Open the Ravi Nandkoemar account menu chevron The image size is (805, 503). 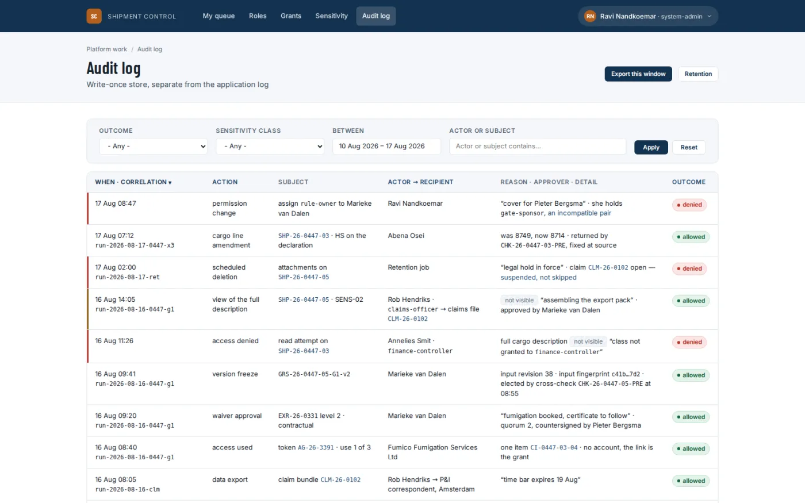[x=709, y=17]
